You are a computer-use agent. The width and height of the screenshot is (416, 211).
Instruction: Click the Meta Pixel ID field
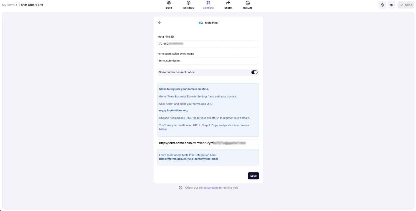coord(208,43)
